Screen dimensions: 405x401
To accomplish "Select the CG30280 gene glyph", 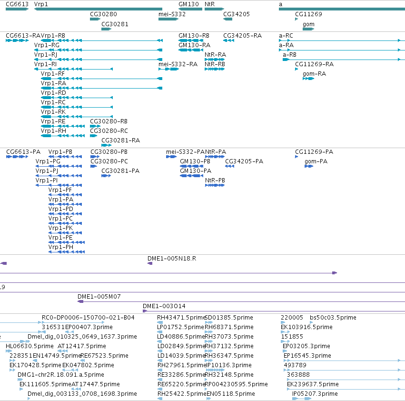I will [95, 19].
